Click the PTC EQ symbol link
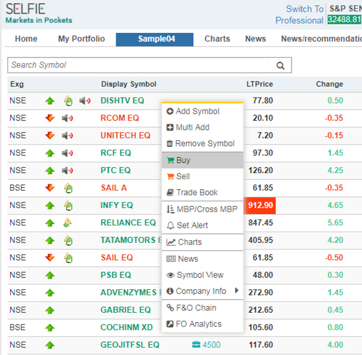 coord(116,170)
